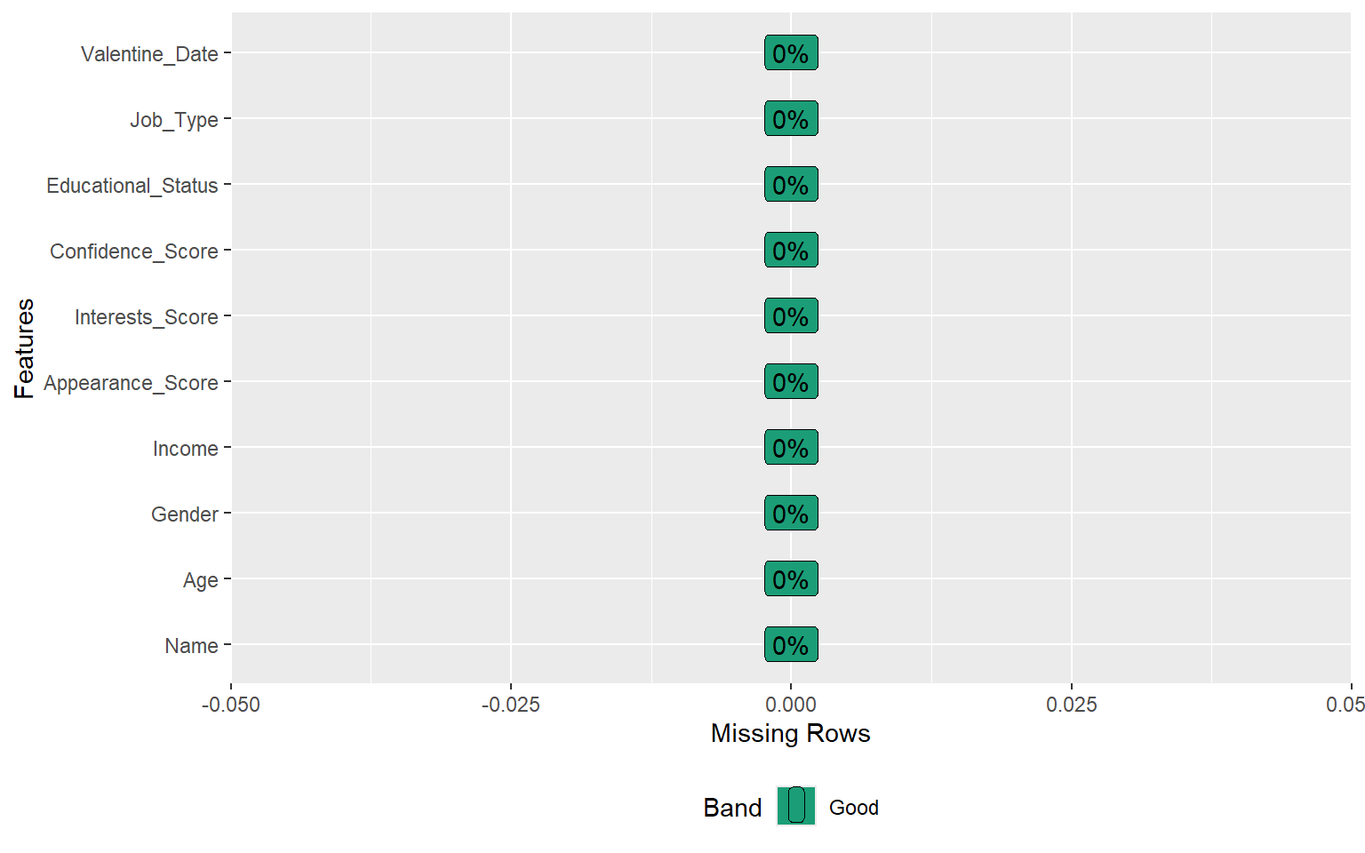Screen dimensions: 1365x853
Task: Click the Appearance_Score 0% badge
Action: tap(791, 382)
